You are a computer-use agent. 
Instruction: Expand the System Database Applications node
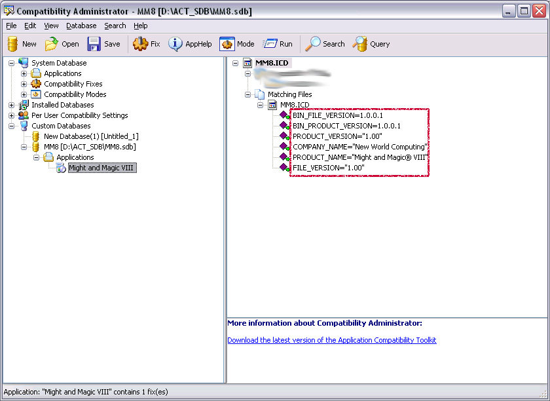[x=24, y=74]
